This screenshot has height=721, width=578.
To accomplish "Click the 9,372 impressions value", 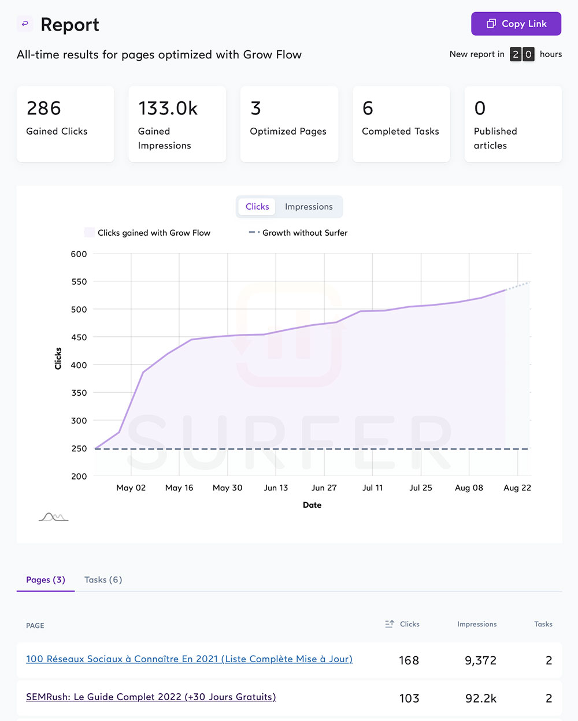I will coord(481,660).
